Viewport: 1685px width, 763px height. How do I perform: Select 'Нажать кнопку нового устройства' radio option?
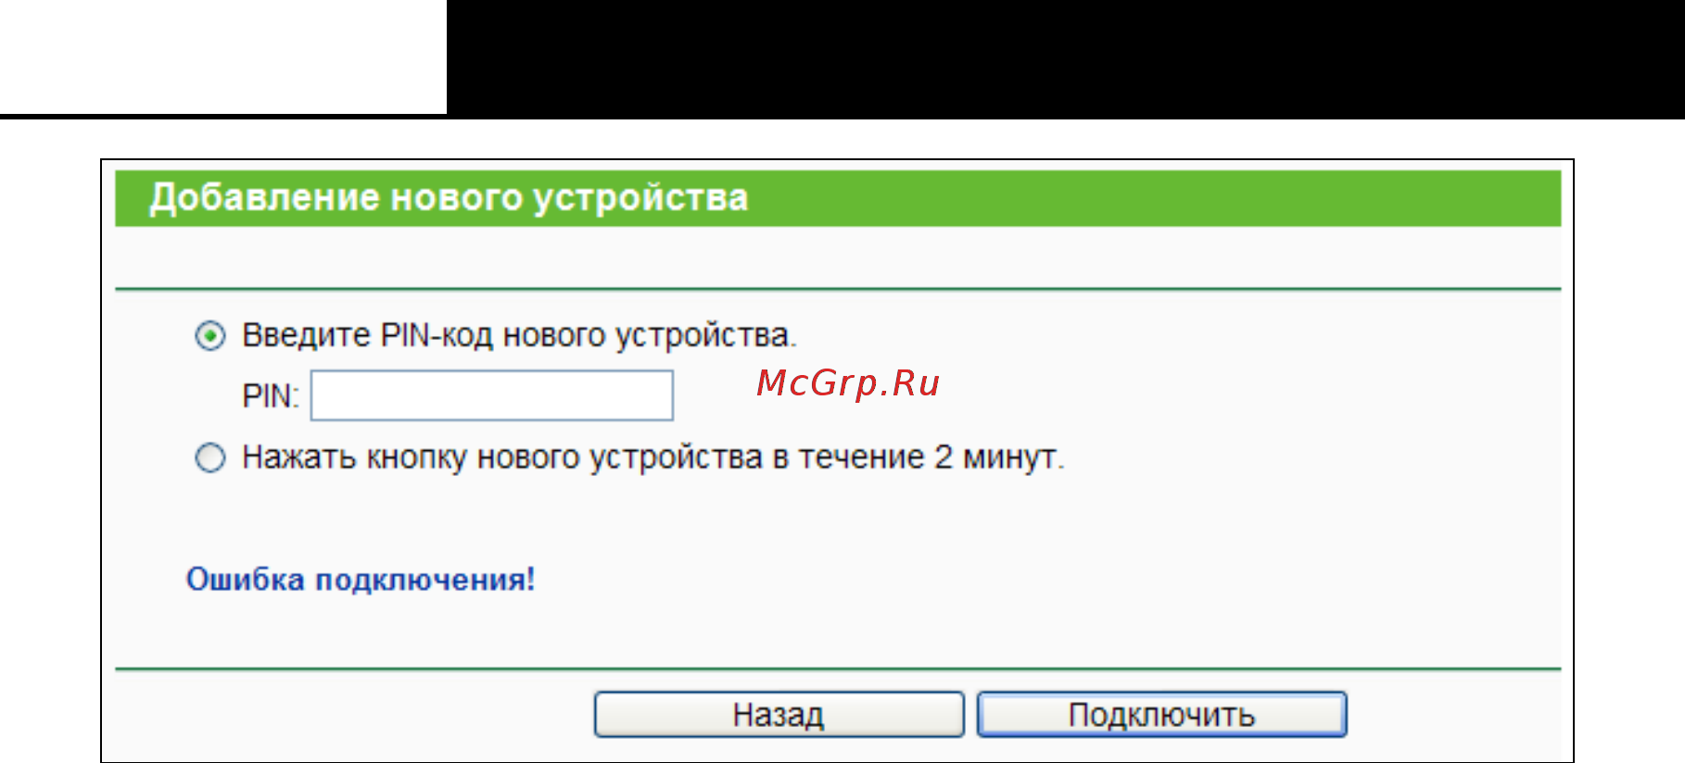pyautogui.click(x=210, y=457)
